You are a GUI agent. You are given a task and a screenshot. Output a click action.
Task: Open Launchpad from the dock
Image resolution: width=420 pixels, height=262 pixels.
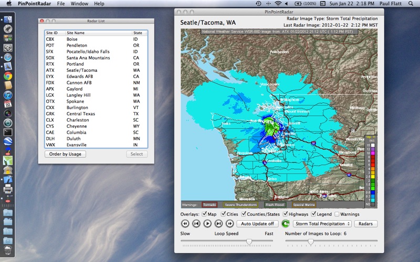8,29
